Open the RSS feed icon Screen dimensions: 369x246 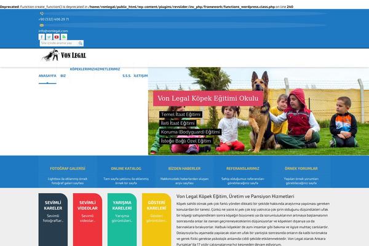point(64,37)
